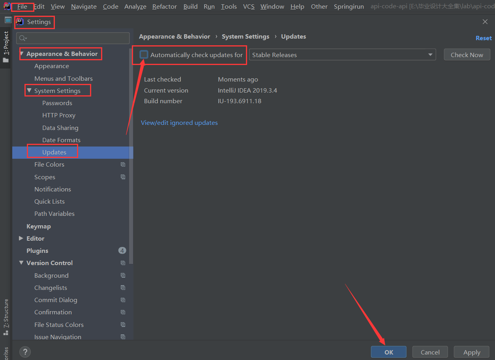
Task: Focus the settings search field
Action: pos(73,38)
